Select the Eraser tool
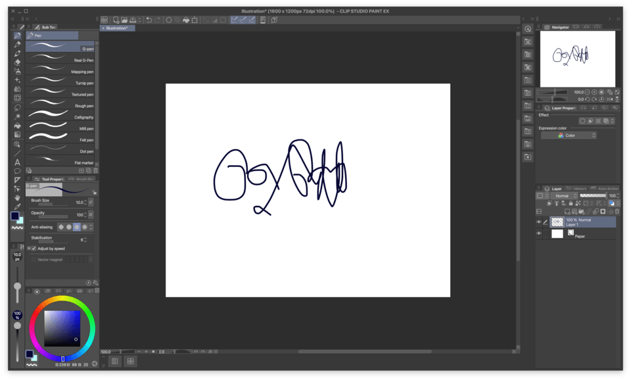 pos(18,62)
